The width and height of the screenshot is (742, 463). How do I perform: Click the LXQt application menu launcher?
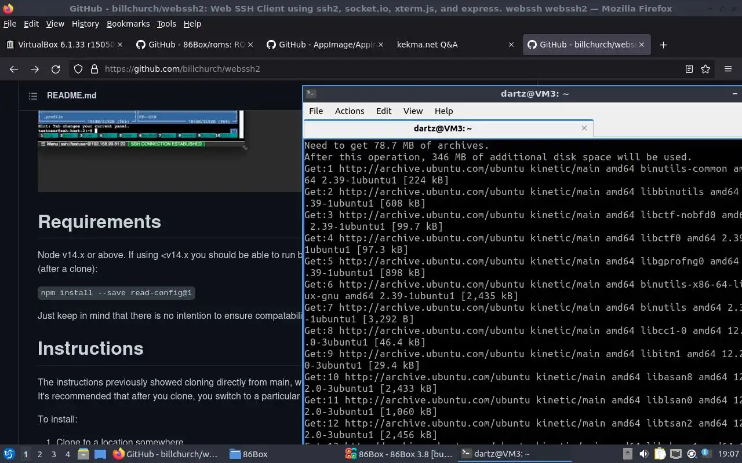click(x=9, y=454)
